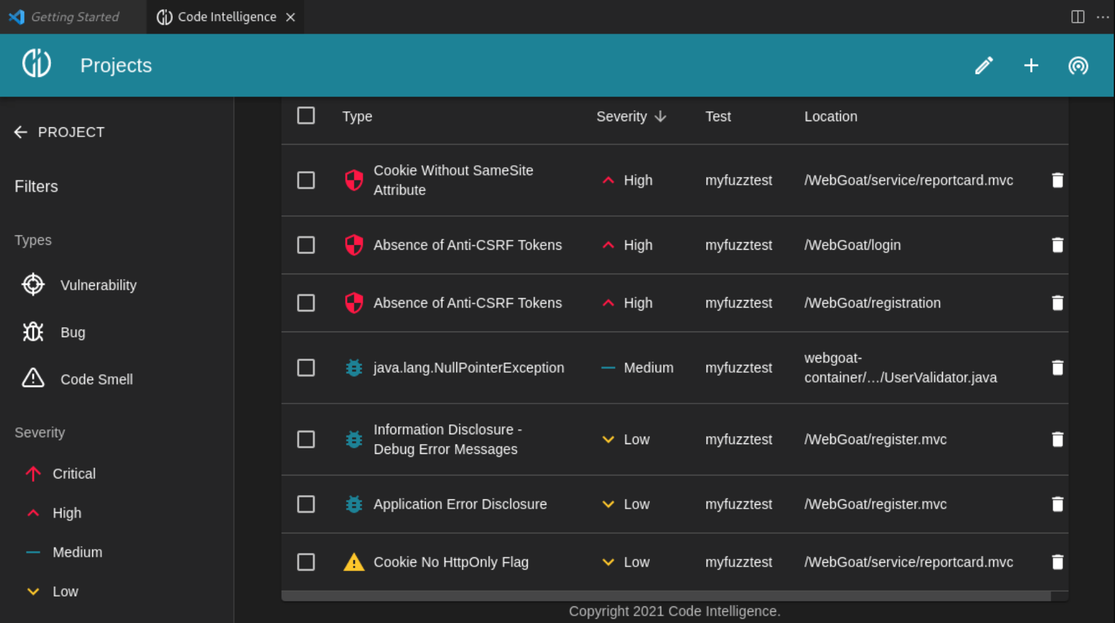This screenshot has width=1115, height=623.
Task: Click 'Application Error Disclosure' type text
Action: pos(460,504)
